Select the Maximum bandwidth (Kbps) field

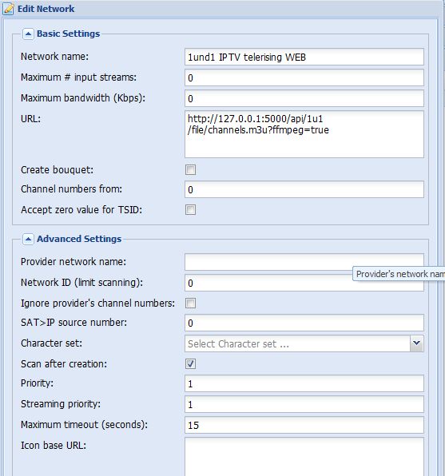304,98
